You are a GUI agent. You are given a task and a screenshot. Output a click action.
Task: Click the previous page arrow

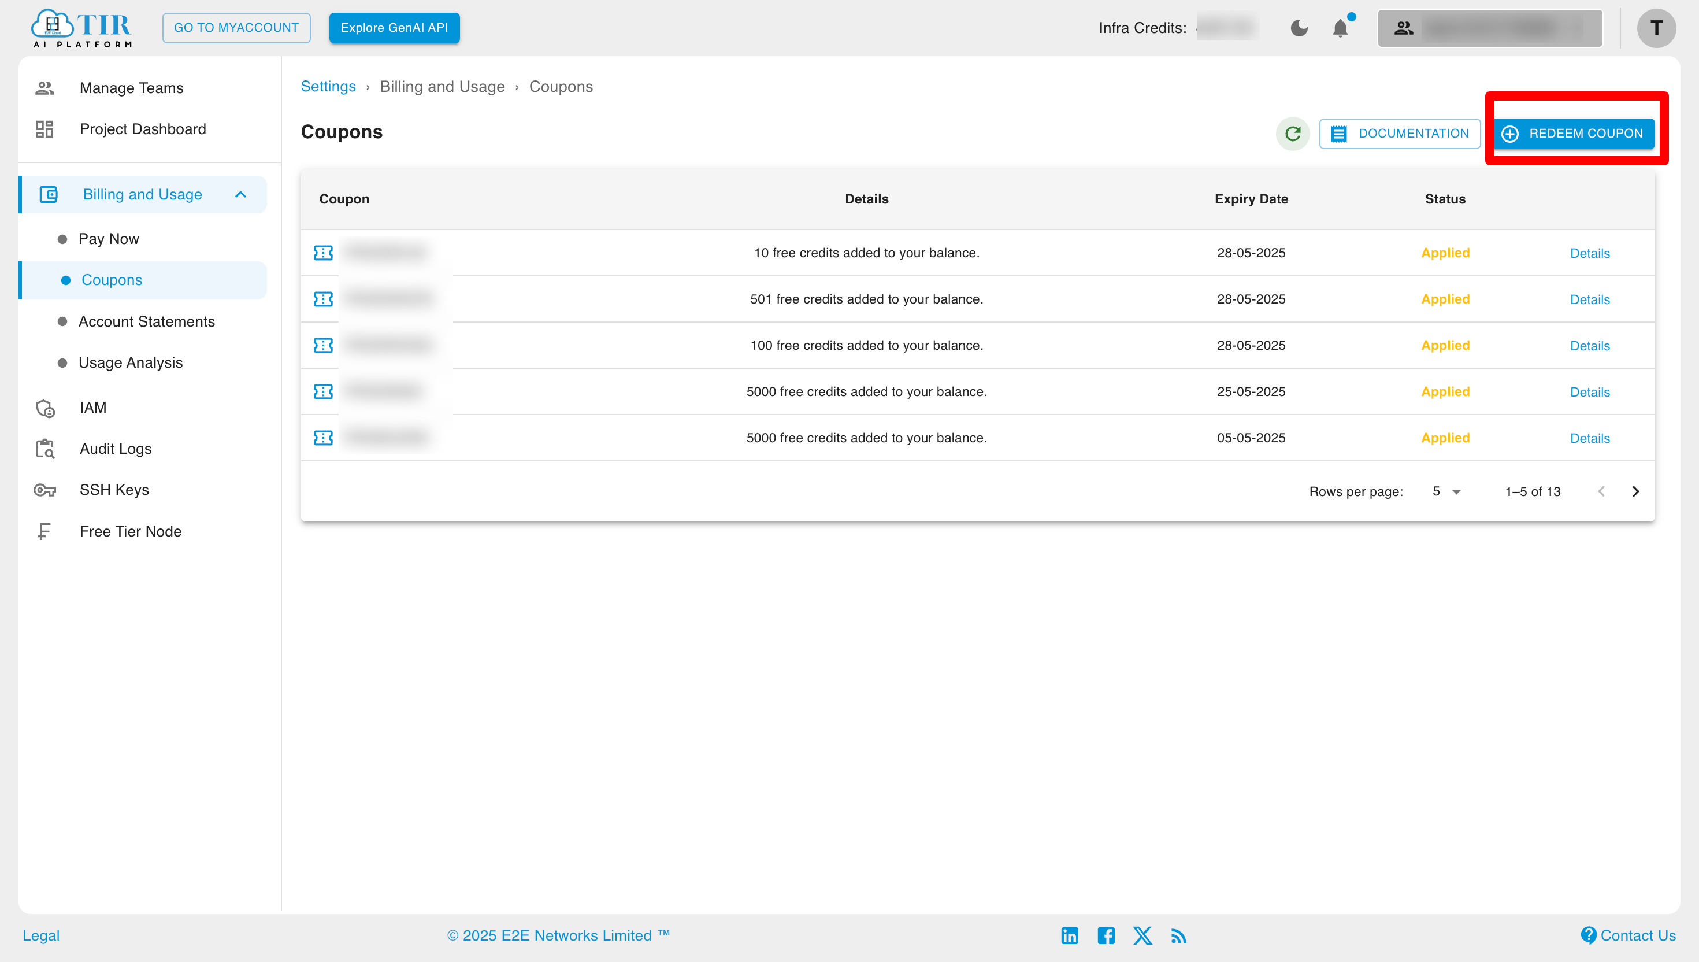click(x=1601, y=491)
